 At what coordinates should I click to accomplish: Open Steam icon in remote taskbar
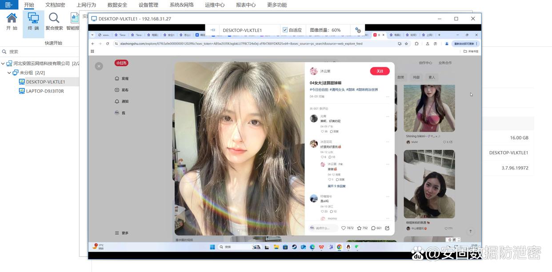point(294,247)
